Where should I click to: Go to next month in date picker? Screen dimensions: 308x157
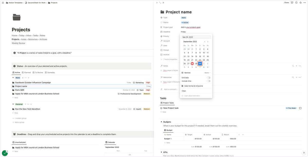[x=208, y=42]
